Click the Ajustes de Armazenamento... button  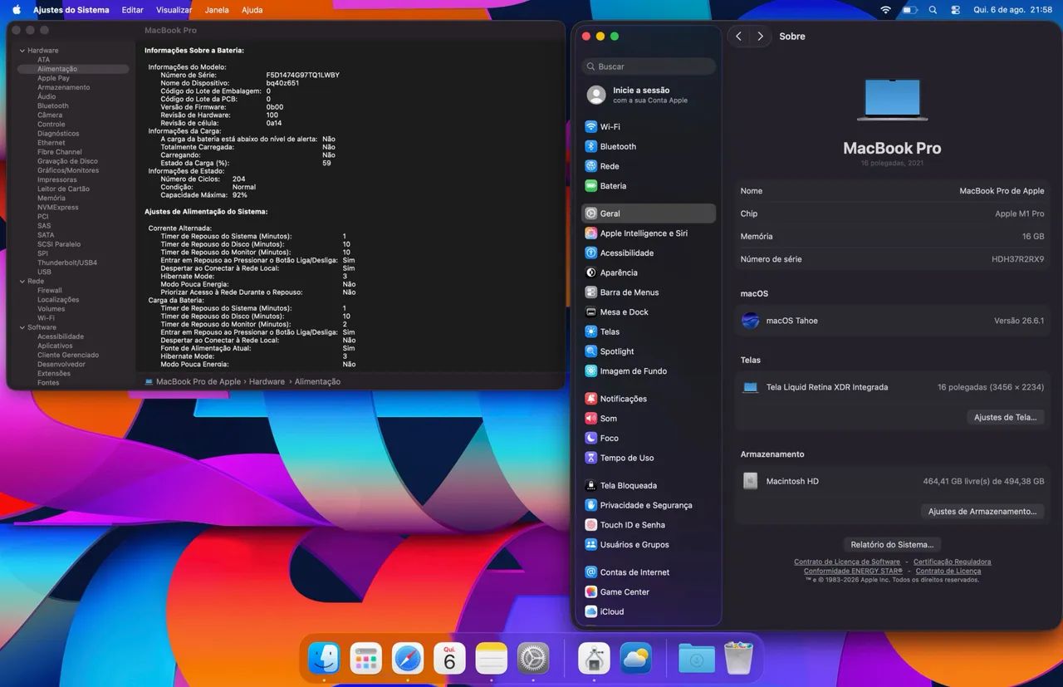click(982, 512)
